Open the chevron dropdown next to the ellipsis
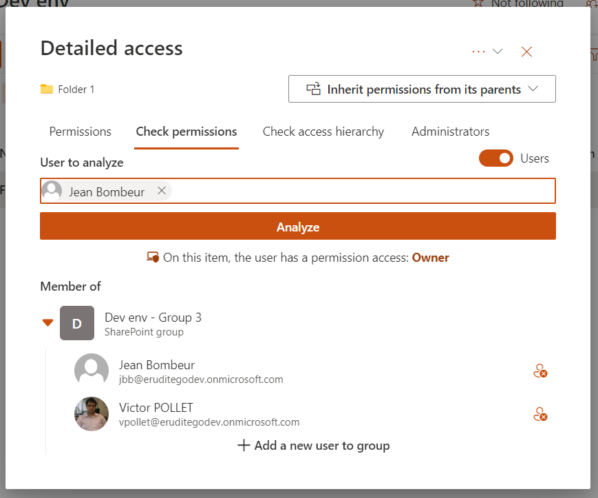598x498 pixels. 498,50
